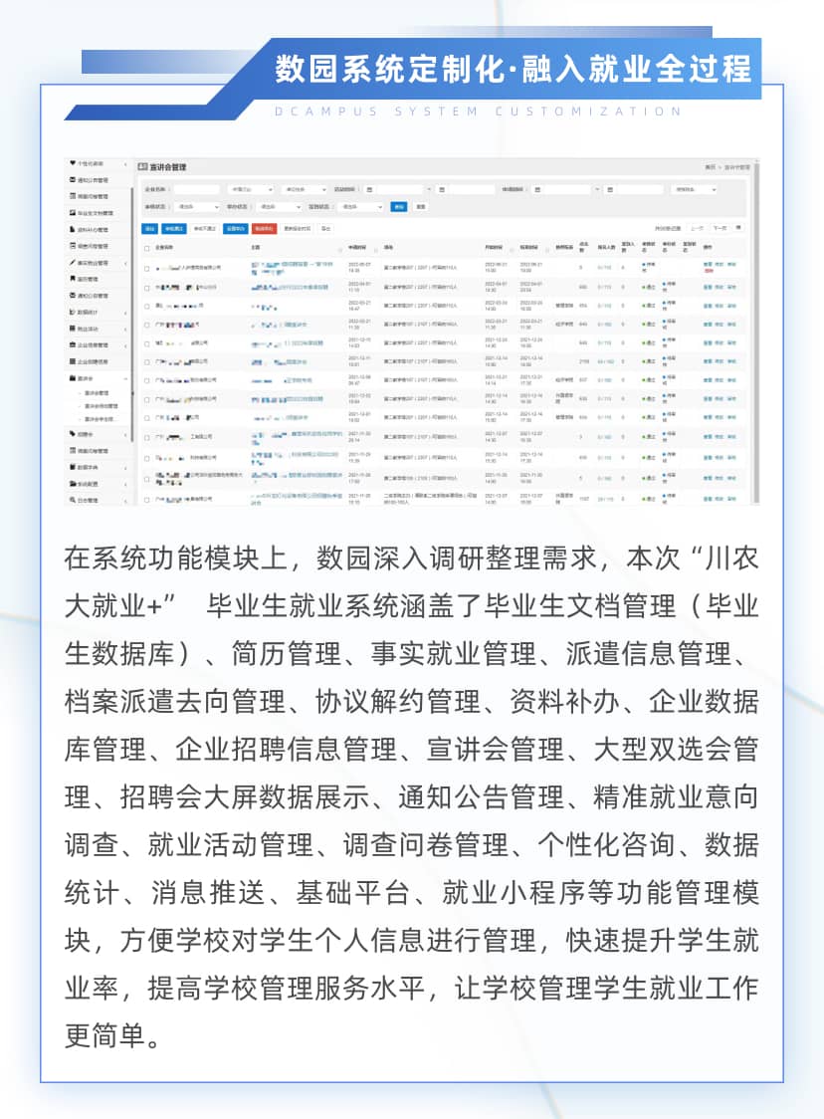Viewport: 824px width, 1119px height.
Task: Tick the checkbox of the fifth table row
Action: click(x=147, y=343)
